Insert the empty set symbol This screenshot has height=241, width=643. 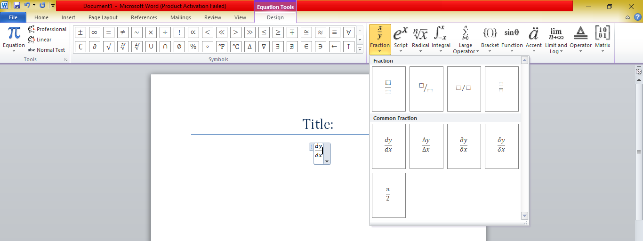[x=179, y=47]
